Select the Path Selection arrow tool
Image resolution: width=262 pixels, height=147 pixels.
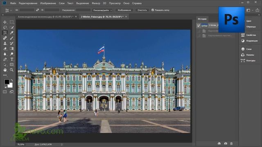tap(5, 65)
